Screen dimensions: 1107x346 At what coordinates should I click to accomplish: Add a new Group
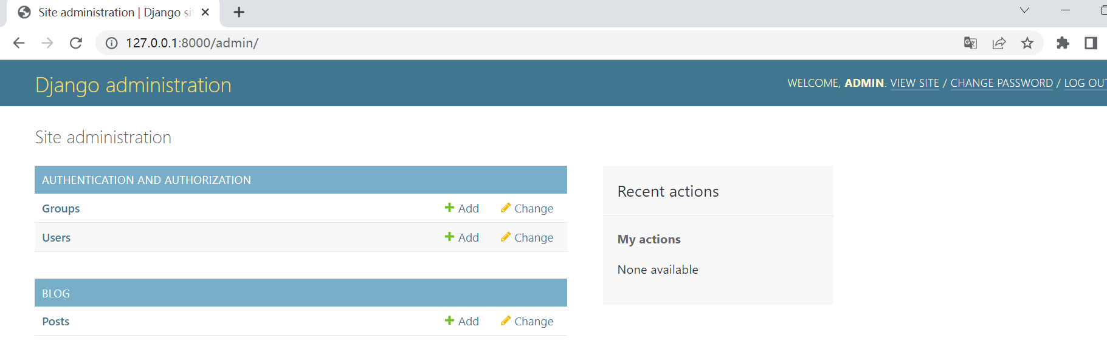(462, 208)
